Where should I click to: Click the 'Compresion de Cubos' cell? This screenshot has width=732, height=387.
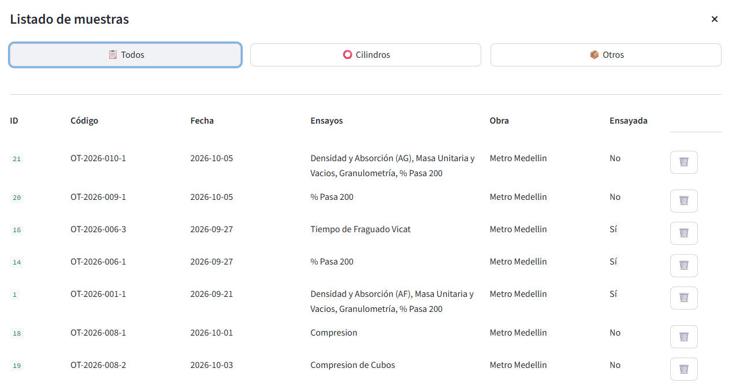coord(353,365)
